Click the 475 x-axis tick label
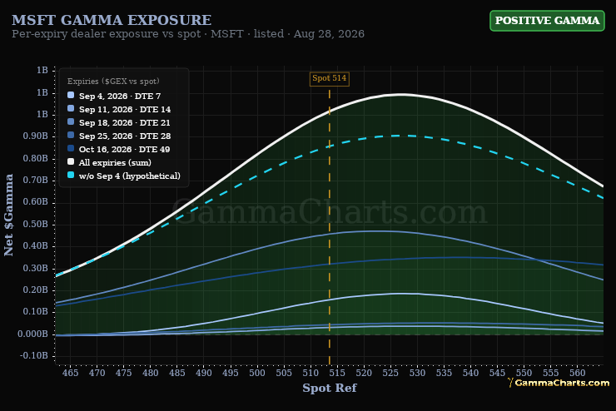Screen dimensions: 616x411 pyautogui.click(x=124, y=373)
